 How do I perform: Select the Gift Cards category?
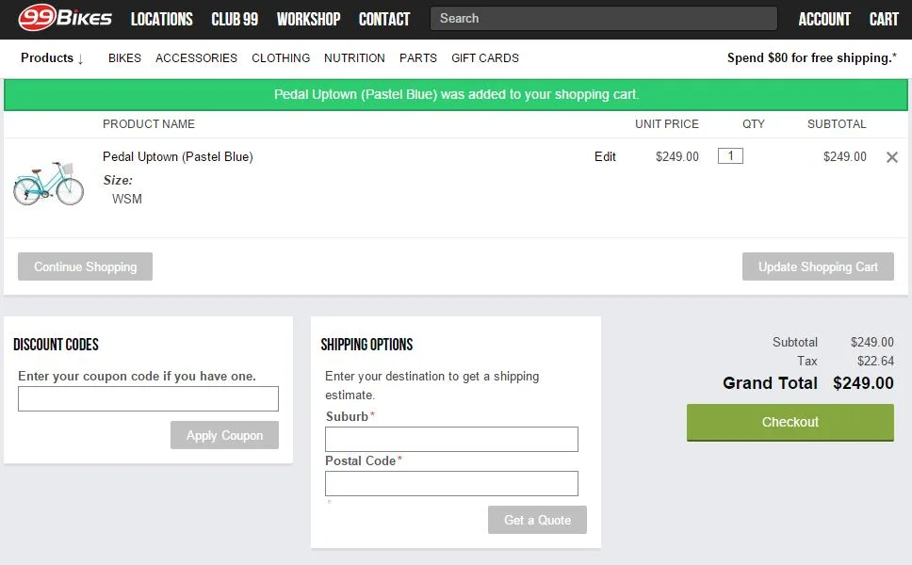point(485,58)
